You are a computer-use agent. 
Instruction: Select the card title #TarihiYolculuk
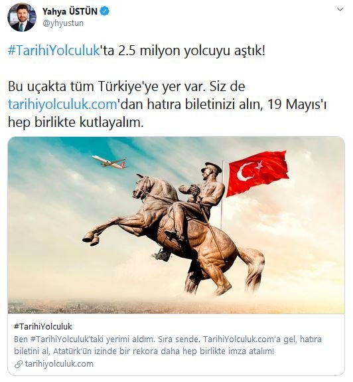(x=43, y=326)
